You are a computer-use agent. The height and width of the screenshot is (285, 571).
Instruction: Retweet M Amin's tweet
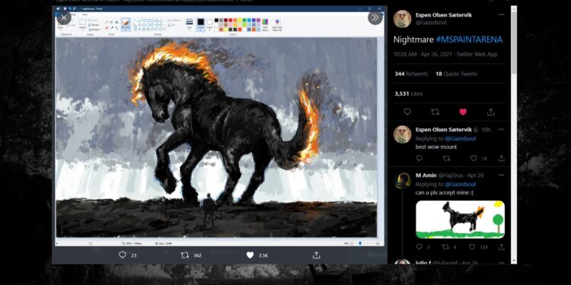pyautogui.click(x=446, y=247)
